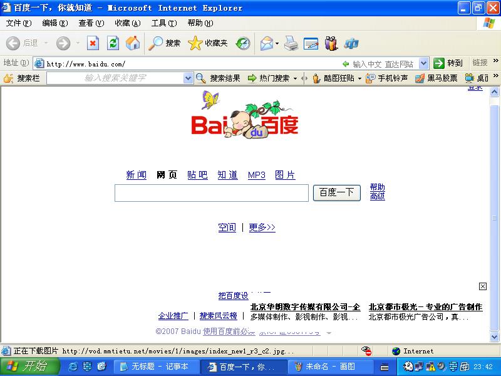Open the 高级 advanced search link
Viewport: 501px width, 376px height.
pyautogui.click(x=378, y=196)
